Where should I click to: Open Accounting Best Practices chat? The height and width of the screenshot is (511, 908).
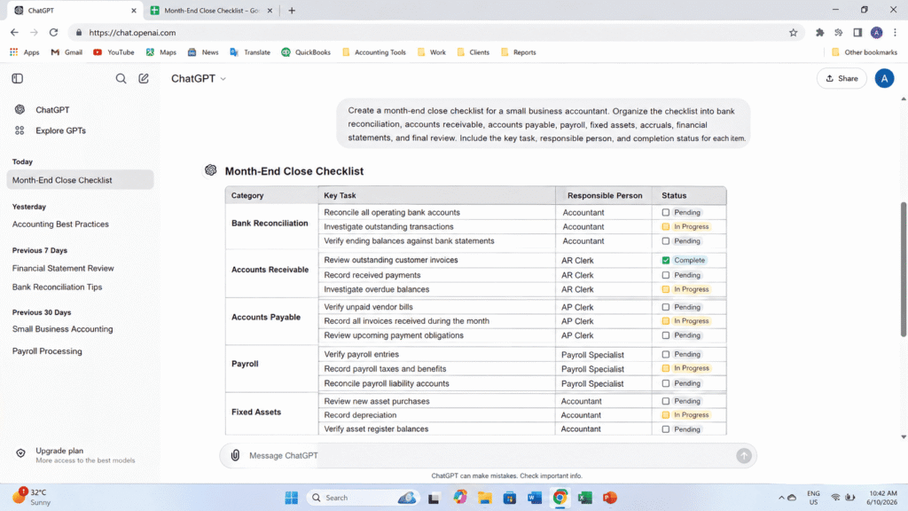(x=60, y=224)
